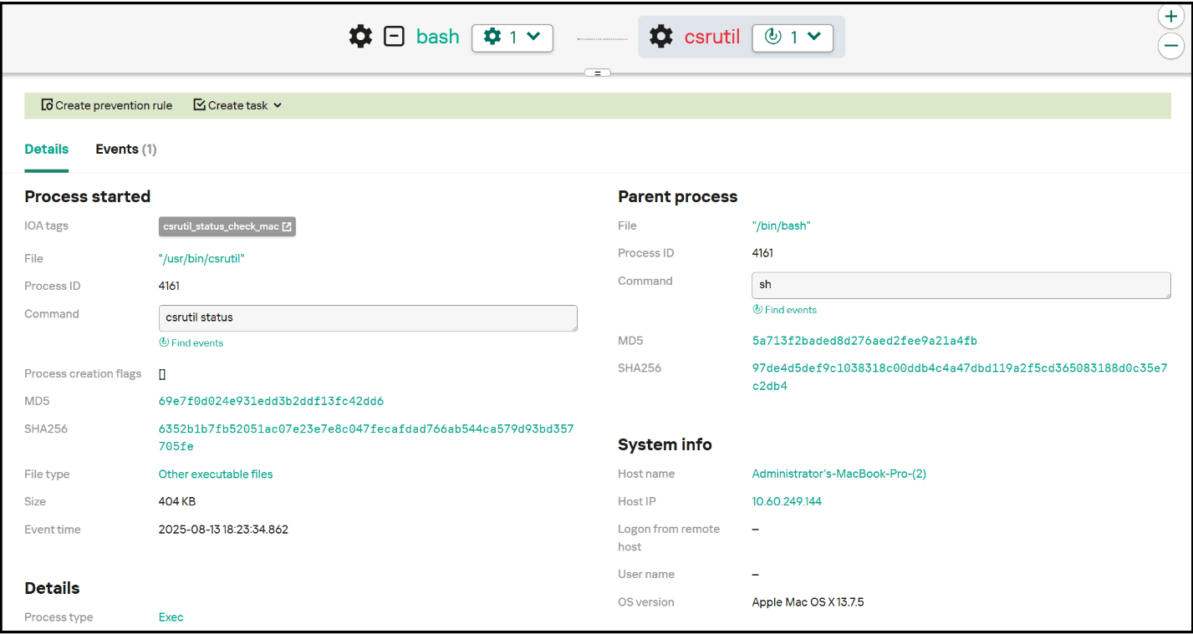Screen dimensions: 1193x634
Task: Click the Administrator's-MacBook-Pro host name link
Action: [839, 474]
